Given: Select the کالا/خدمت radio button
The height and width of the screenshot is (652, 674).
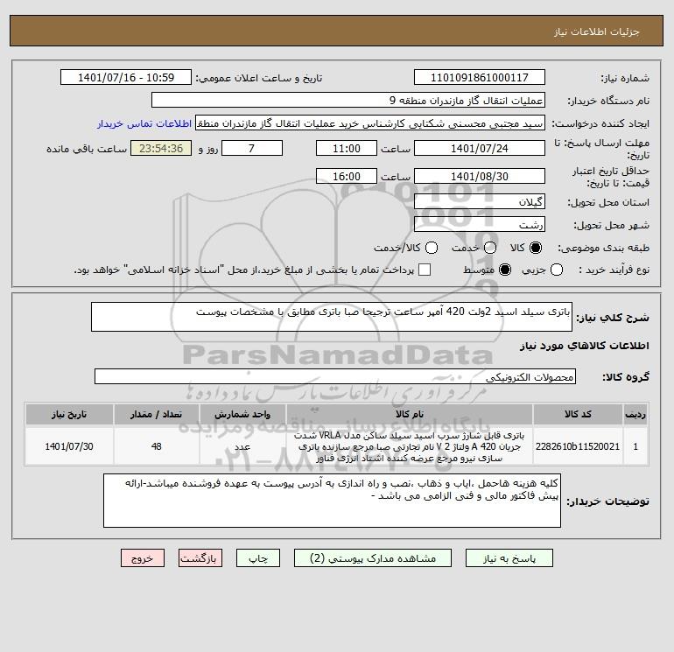Looking at the screenshot, I should click(432, 248).
